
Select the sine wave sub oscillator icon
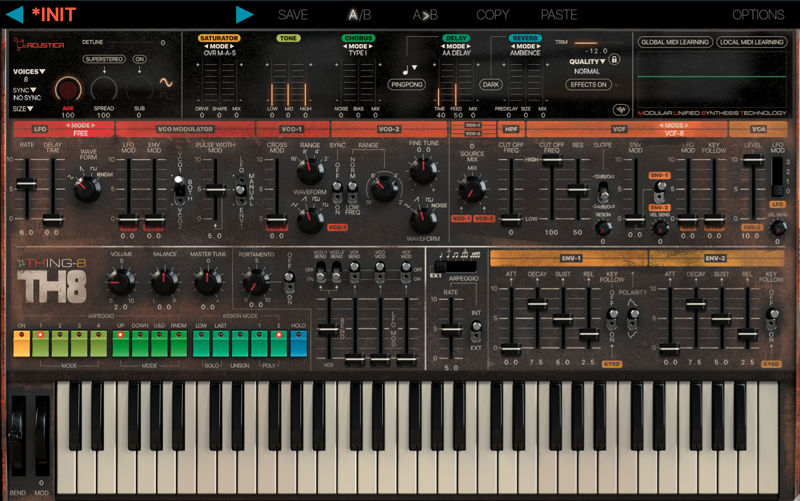tap(166, 83)
